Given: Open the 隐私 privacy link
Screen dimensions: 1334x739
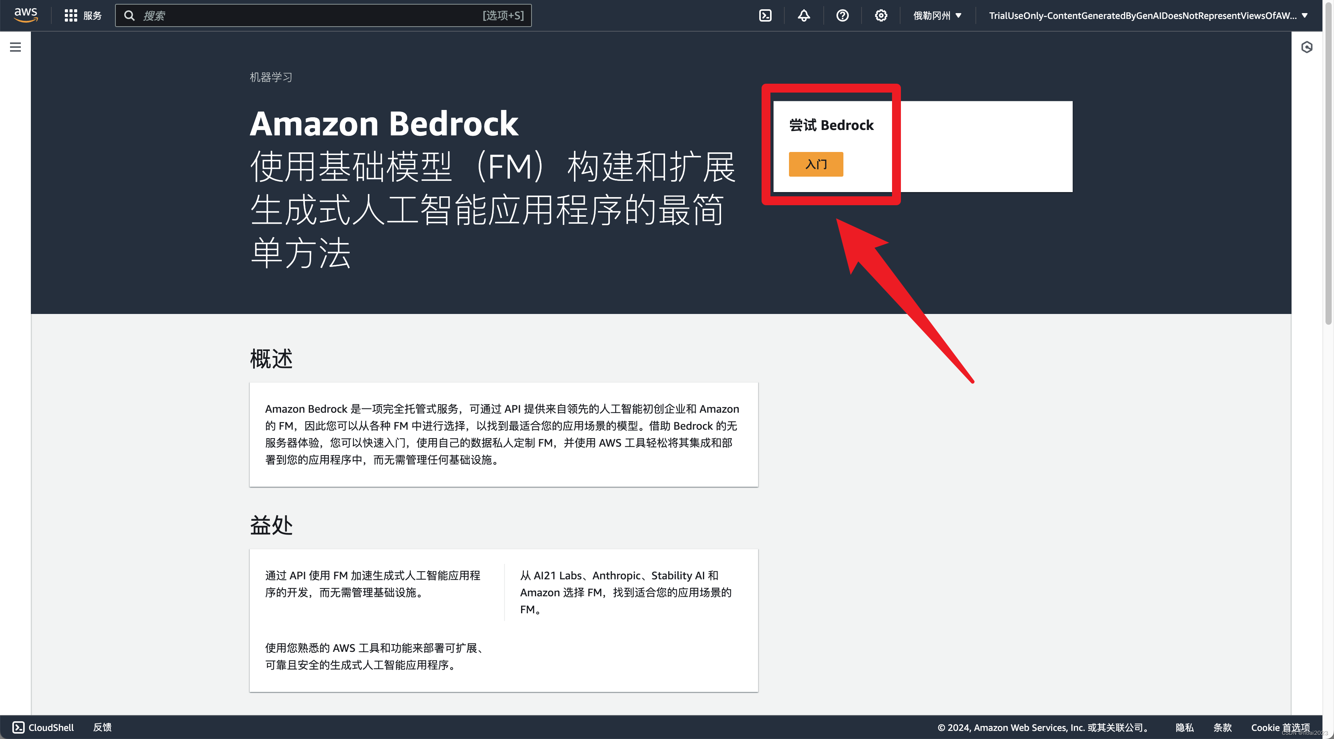Looking at the screenshot, I should (x=1184, y=727).
